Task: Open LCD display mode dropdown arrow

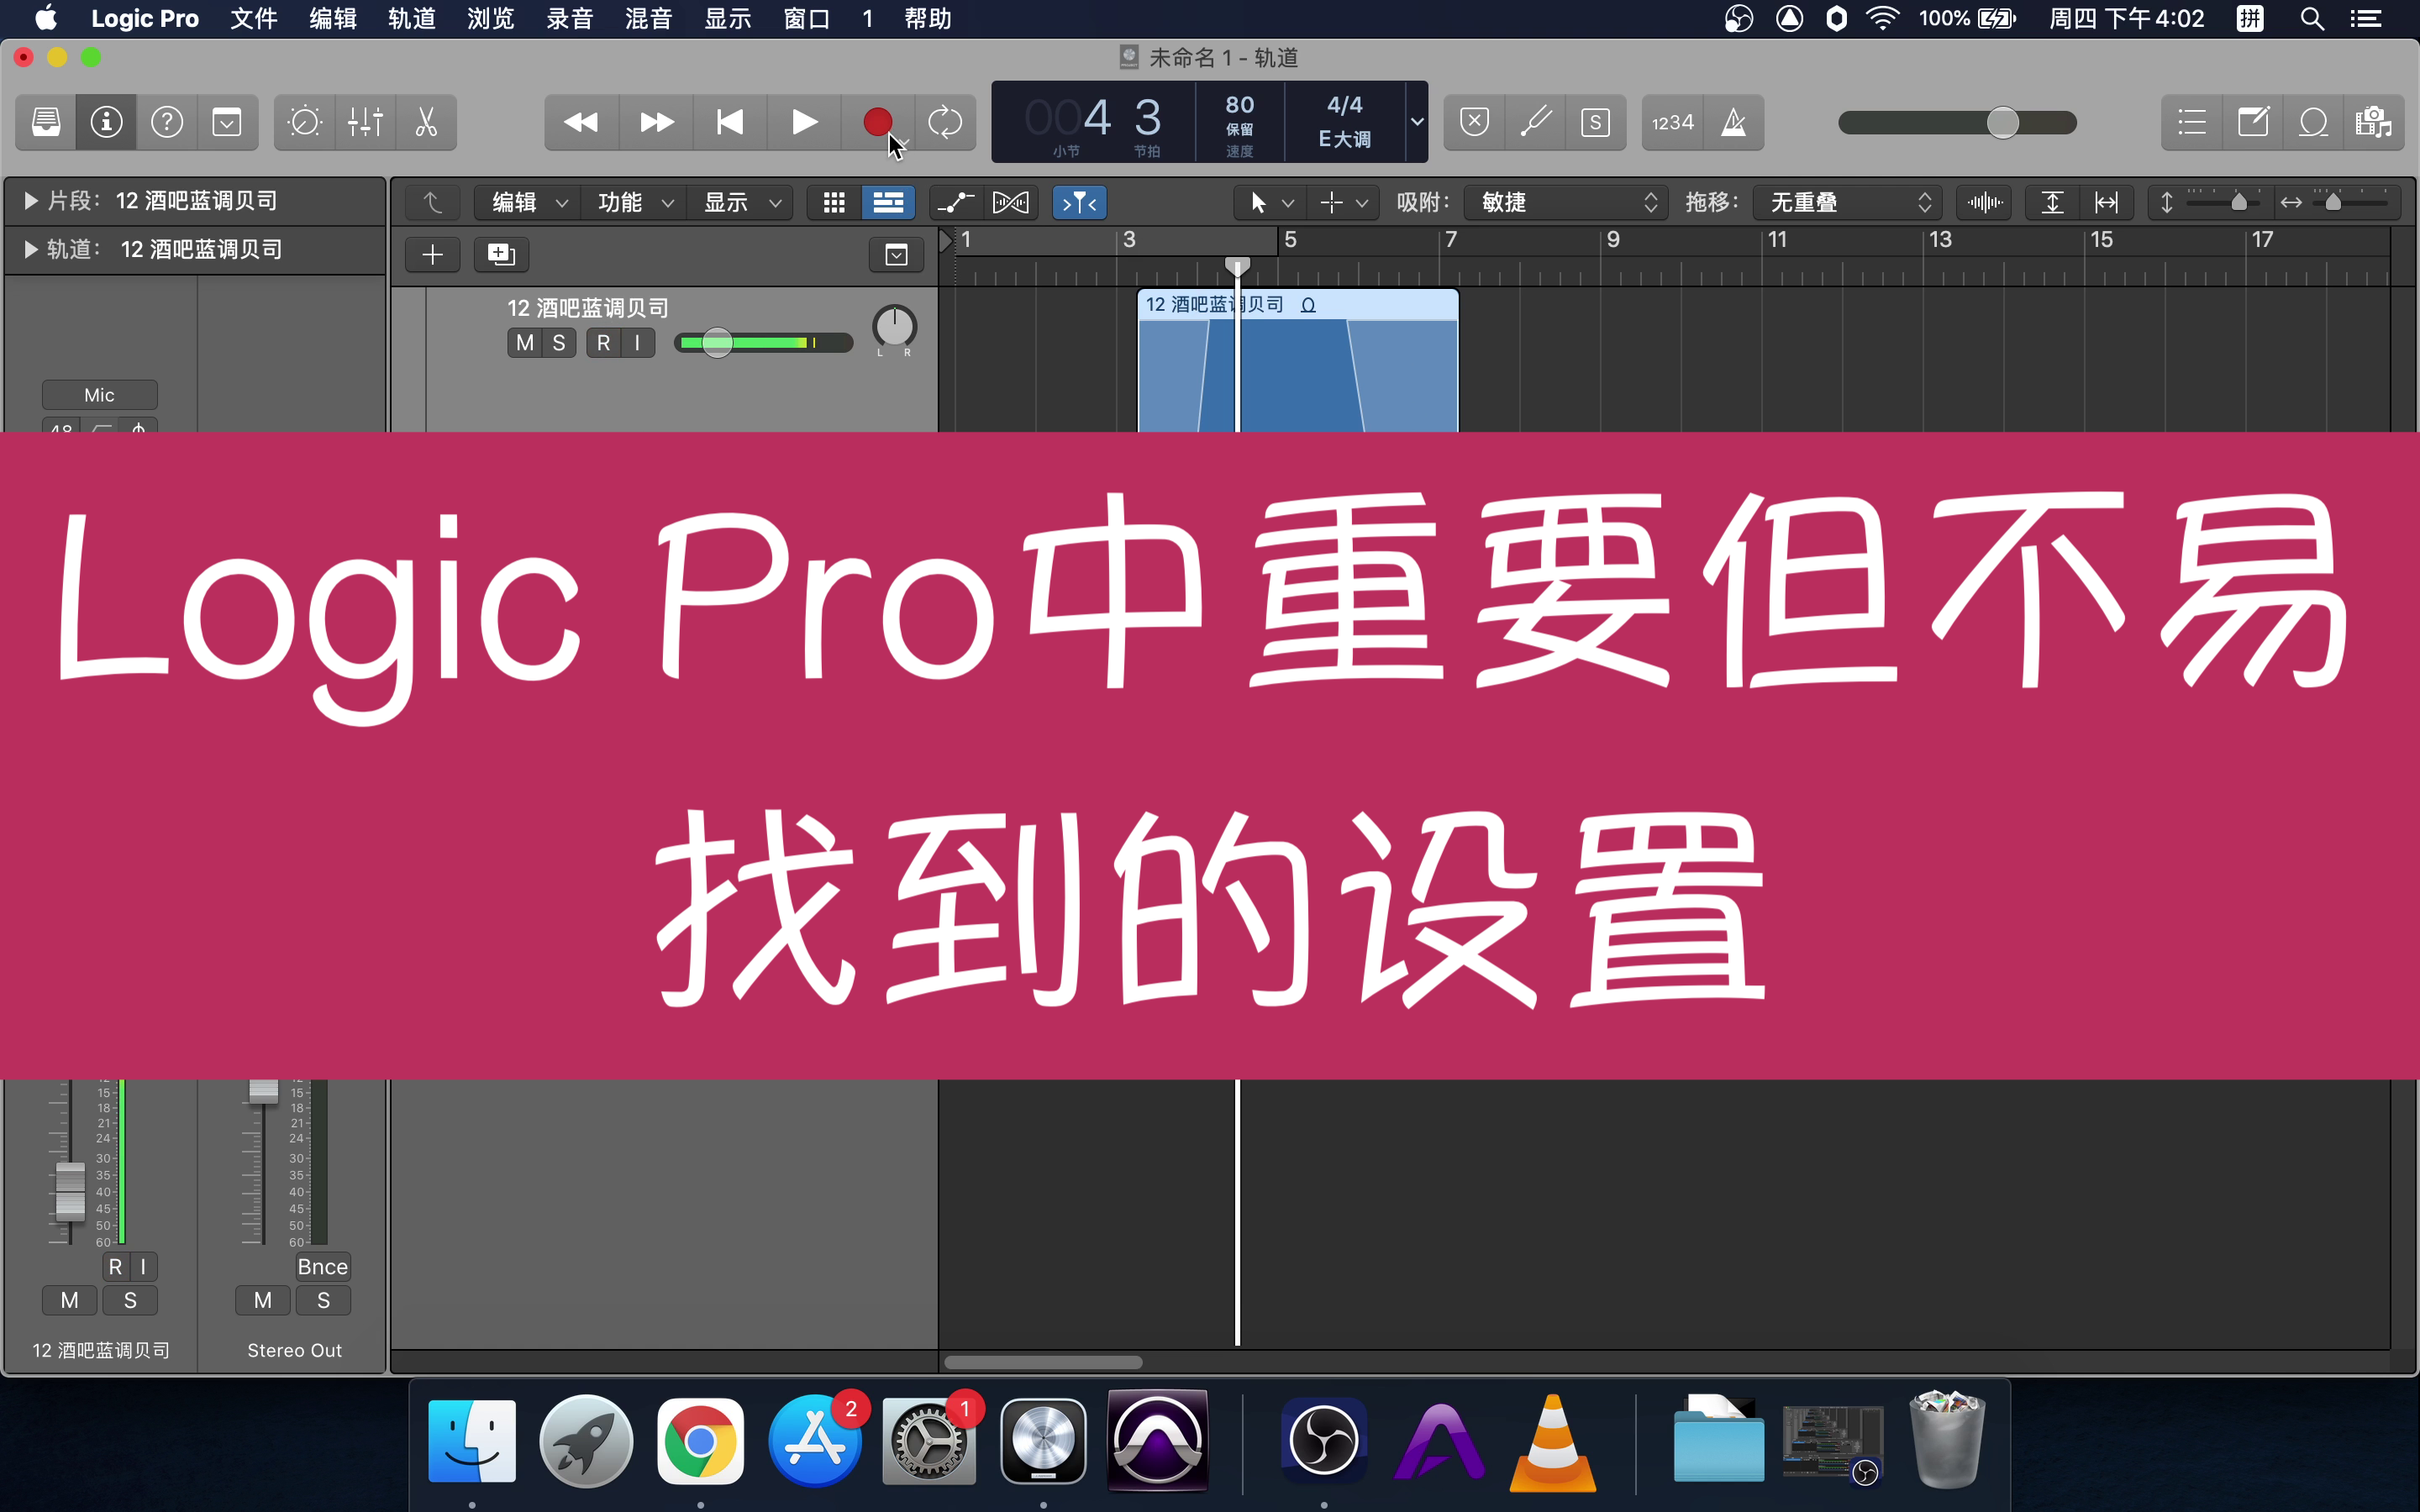Action: (x=1417, y=122)
